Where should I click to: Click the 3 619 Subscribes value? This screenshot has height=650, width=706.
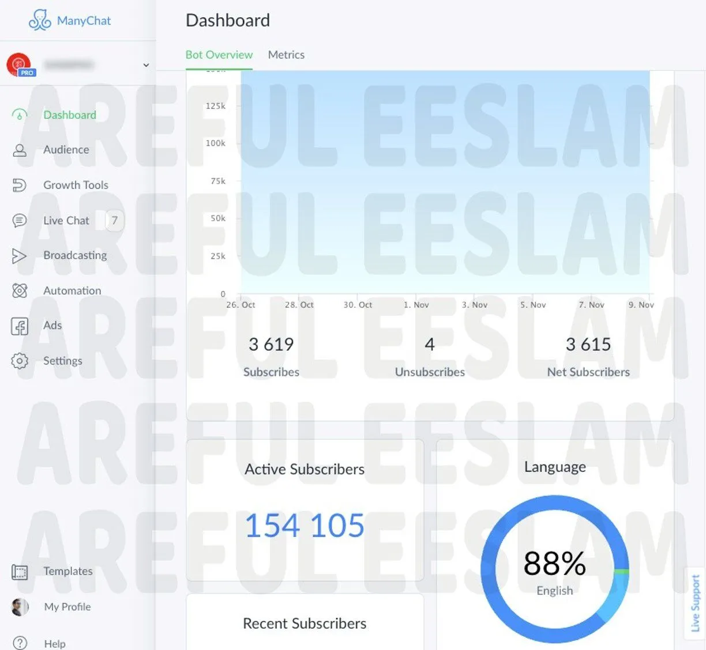point(271,344)
